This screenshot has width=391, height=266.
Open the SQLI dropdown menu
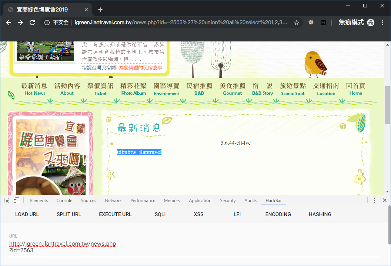[160, 214]
